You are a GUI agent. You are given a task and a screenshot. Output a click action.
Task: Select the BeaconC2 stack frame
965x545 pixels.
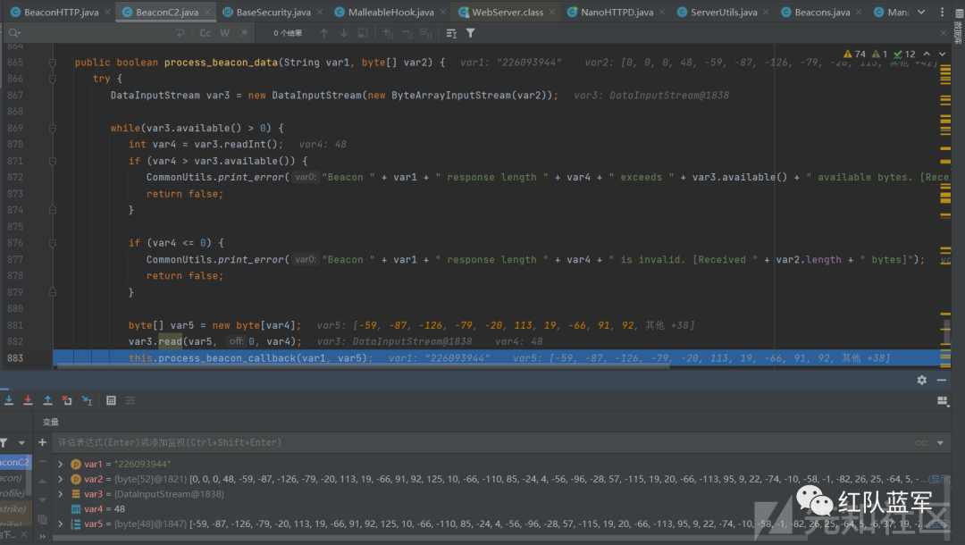[15, 463]
